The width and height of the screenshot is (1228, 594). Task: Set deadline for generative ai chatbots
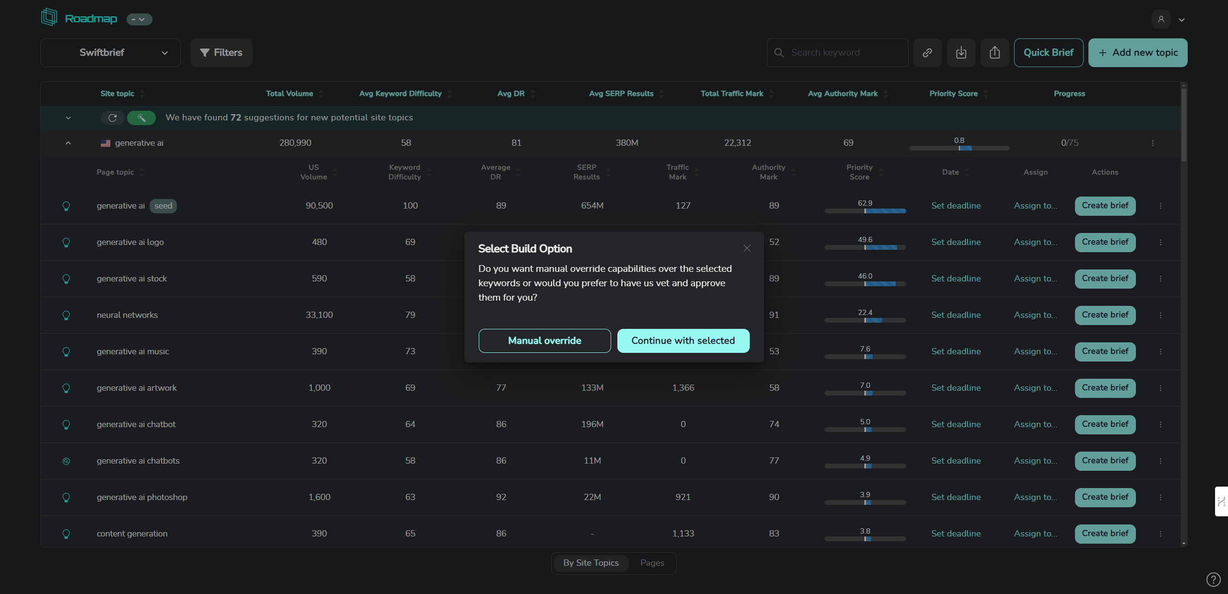[x=956, y=461]
